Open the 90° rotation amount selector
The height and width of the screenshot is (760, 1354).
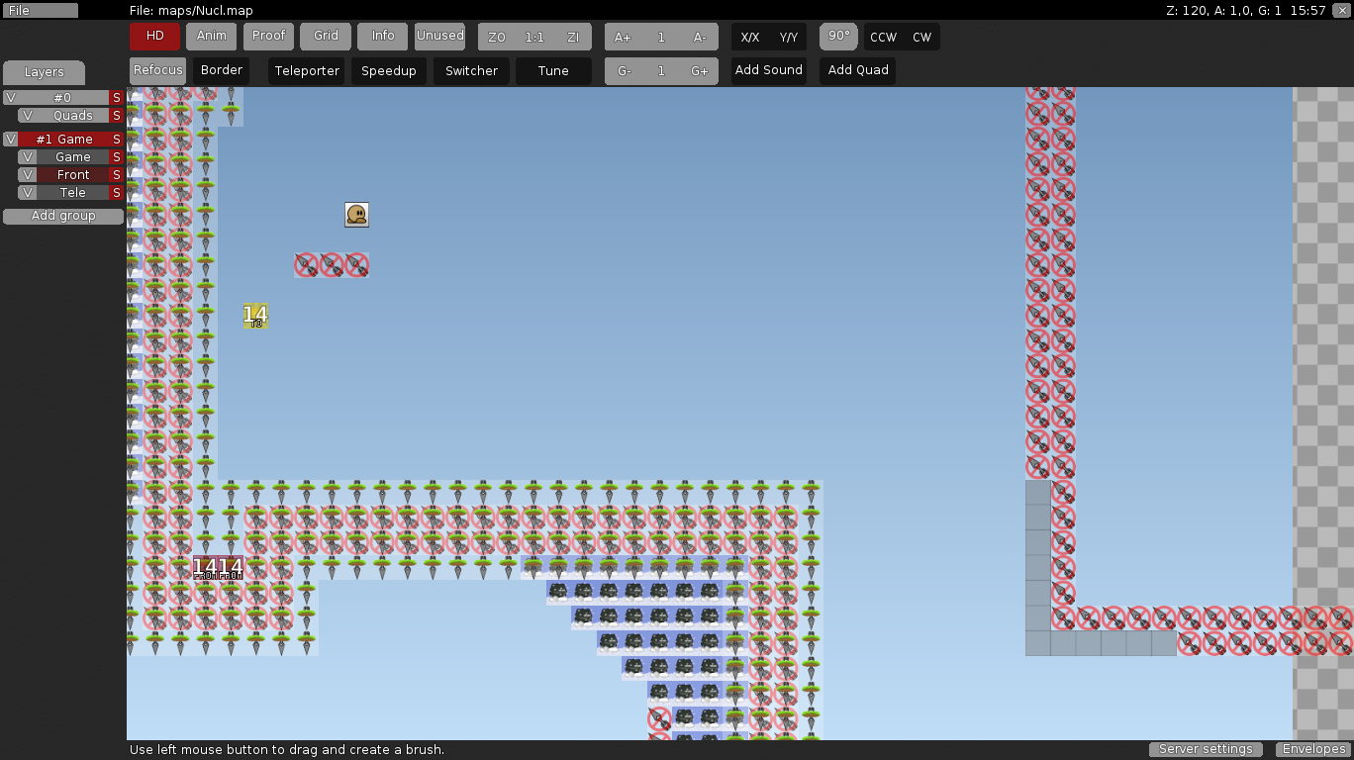click(x=838, y=37)
